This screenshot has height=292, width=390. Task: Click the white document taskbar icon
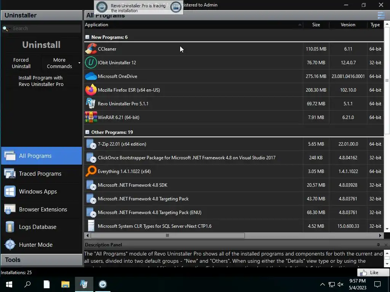tap(46, 284)
